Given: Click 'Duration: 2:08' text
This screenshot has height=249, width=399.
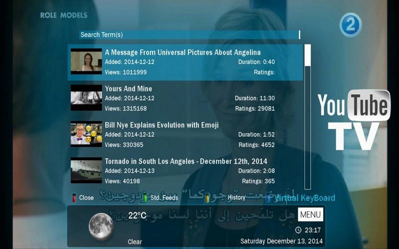Looking at the screenshot, I should tap(256, 171).
